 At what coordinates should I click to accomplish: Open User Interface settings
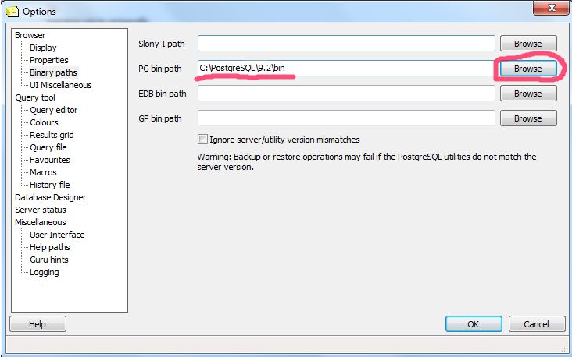[57, 235]
